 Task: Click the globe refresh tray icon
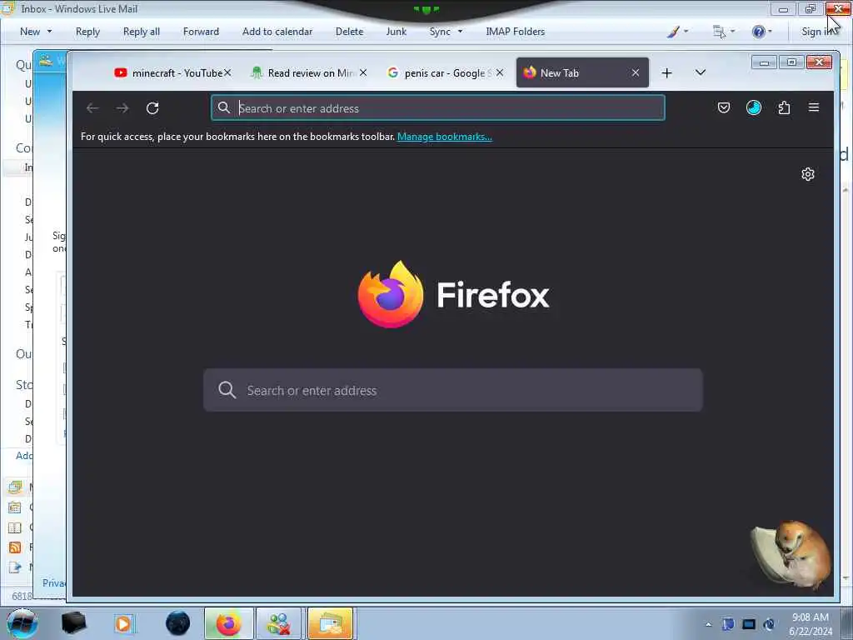pos(769,624)
